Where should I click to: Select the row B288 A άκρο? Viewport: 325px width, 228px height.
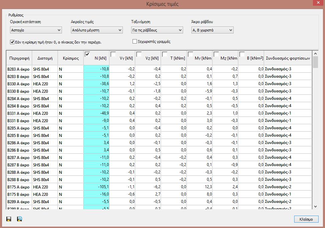point(159,172)
